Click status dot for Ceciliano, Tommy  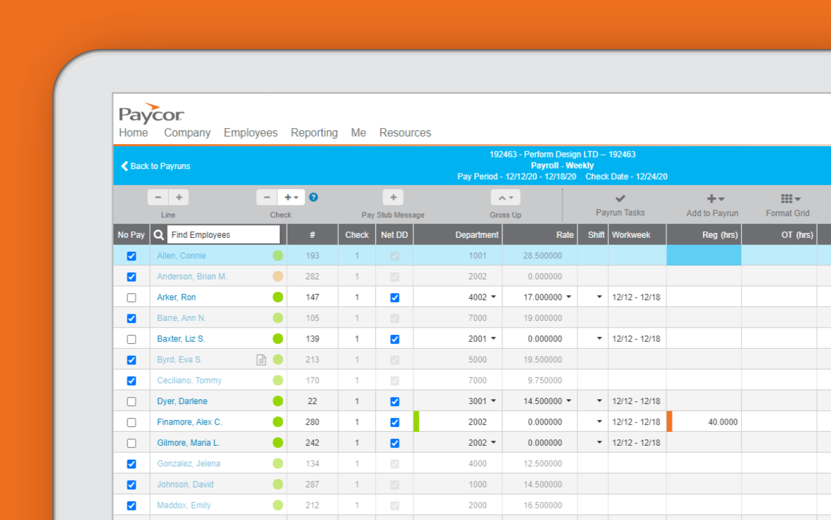tap(278, 380)
